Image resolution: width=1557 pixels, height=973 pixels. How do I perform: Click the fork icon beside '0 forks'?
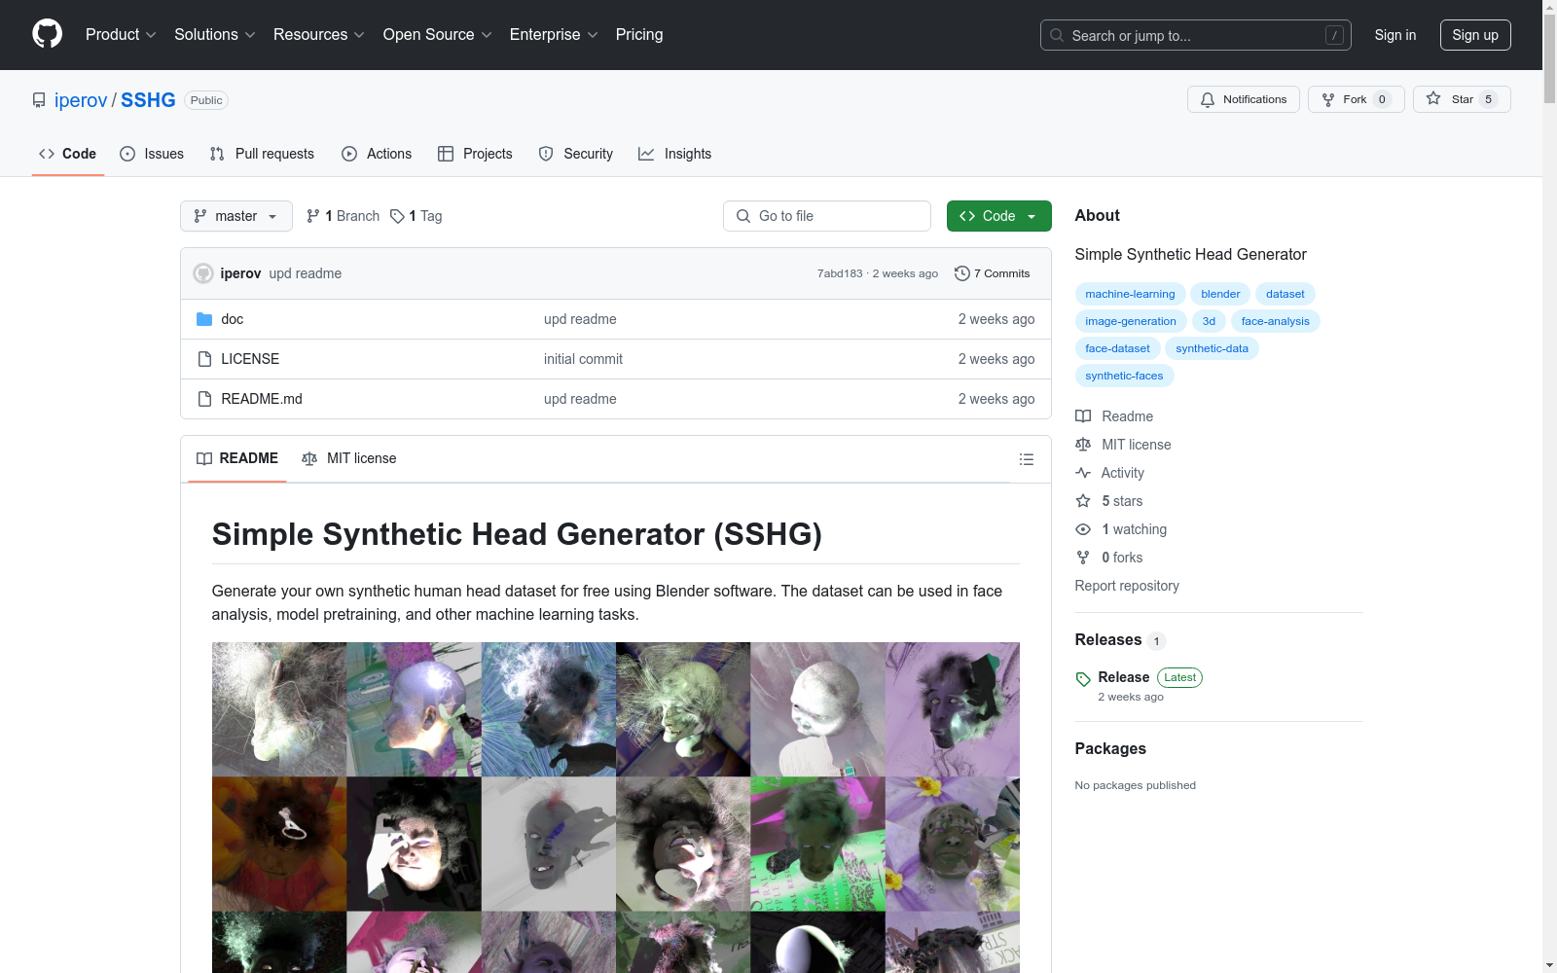(1083, 558)
